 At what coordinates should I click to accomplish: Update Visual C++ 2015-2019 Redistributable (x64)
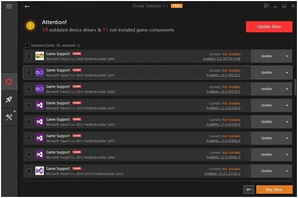pyautogui.click(x=266, y=171)
